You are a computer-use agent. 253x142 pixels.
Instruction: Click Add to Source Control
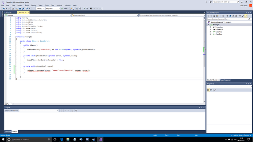(x=241, y=135)
